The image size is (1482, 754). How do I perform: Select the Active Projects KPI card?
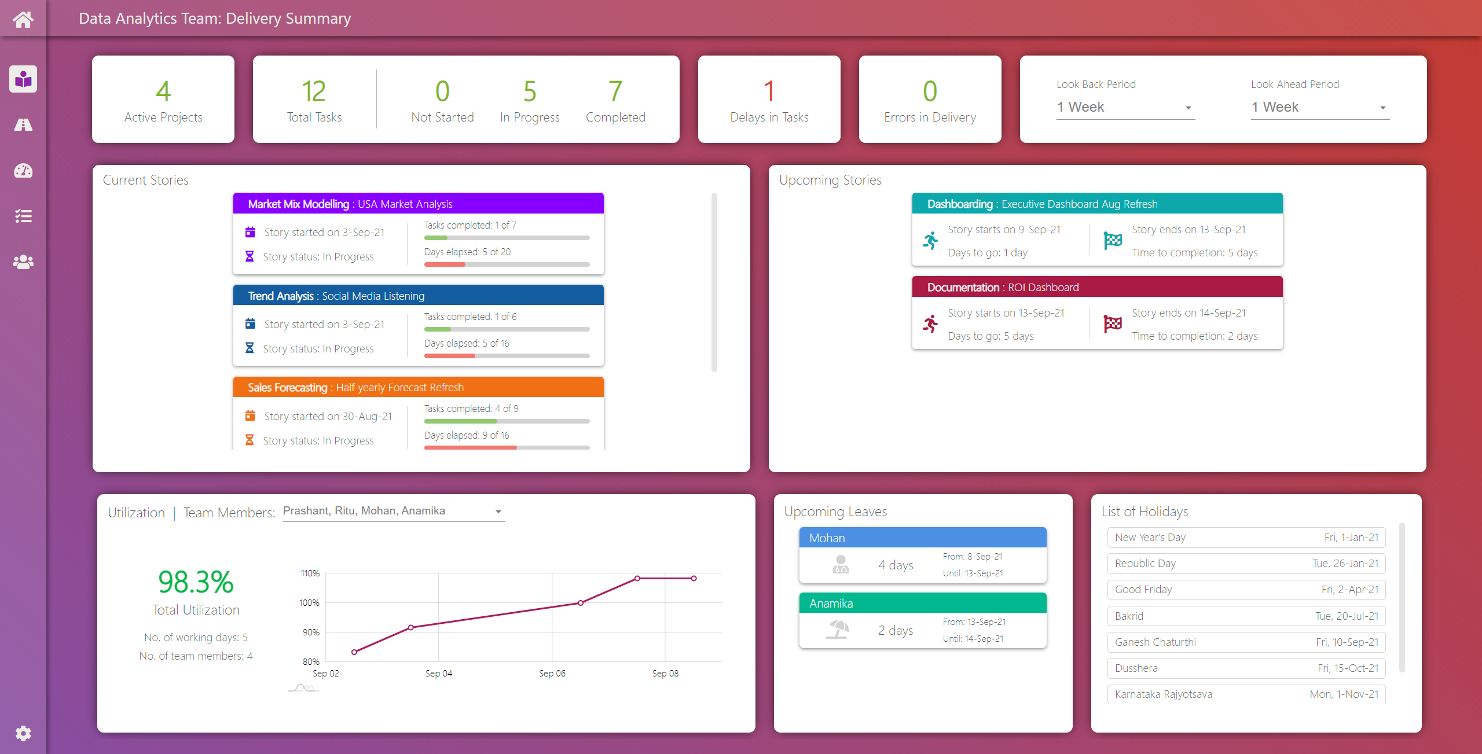[x=163, y=99]
